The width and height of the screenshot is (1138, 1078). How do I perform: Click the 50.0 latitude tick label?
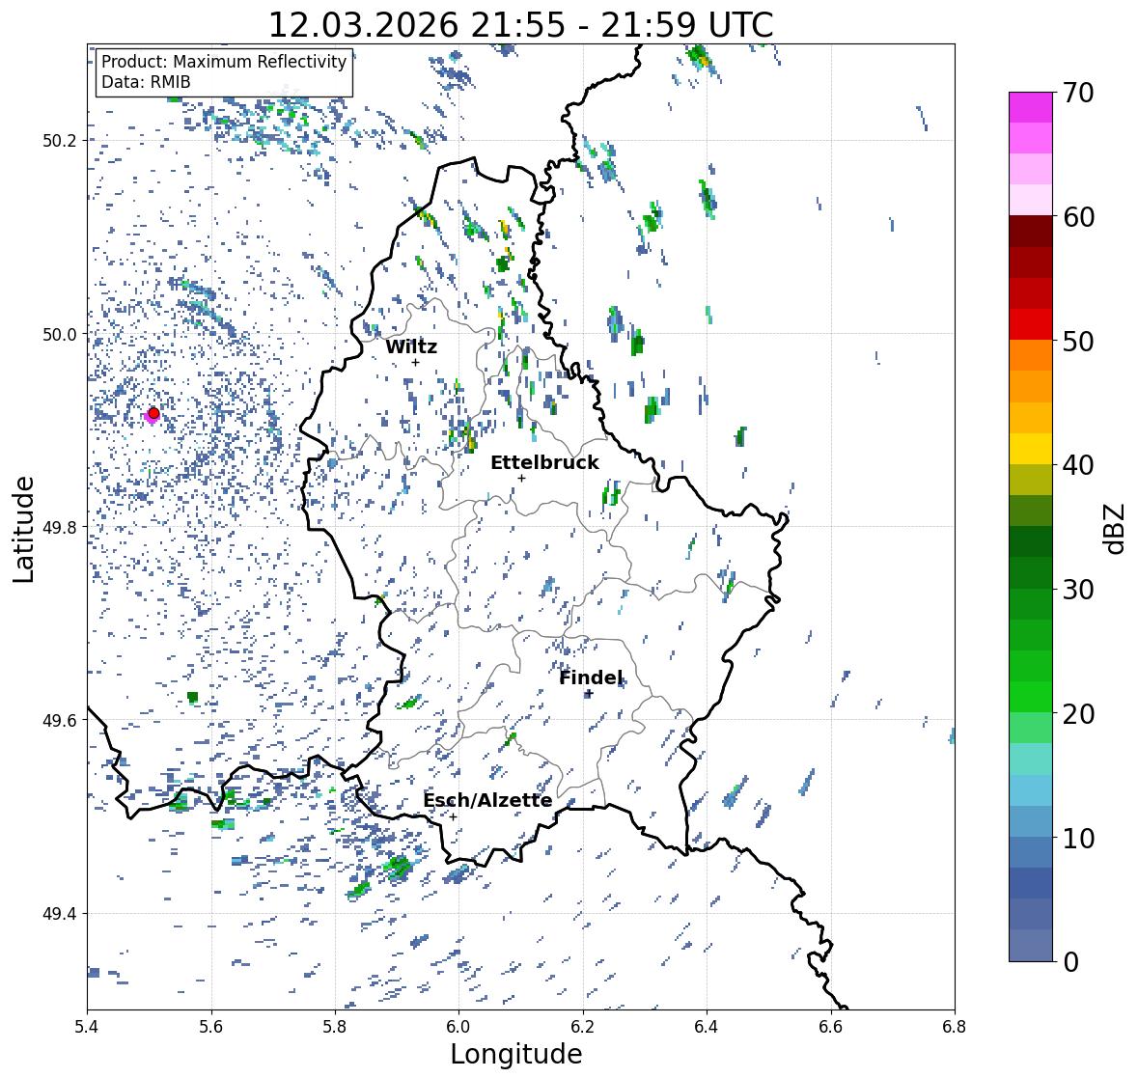(x=60, y=335)
